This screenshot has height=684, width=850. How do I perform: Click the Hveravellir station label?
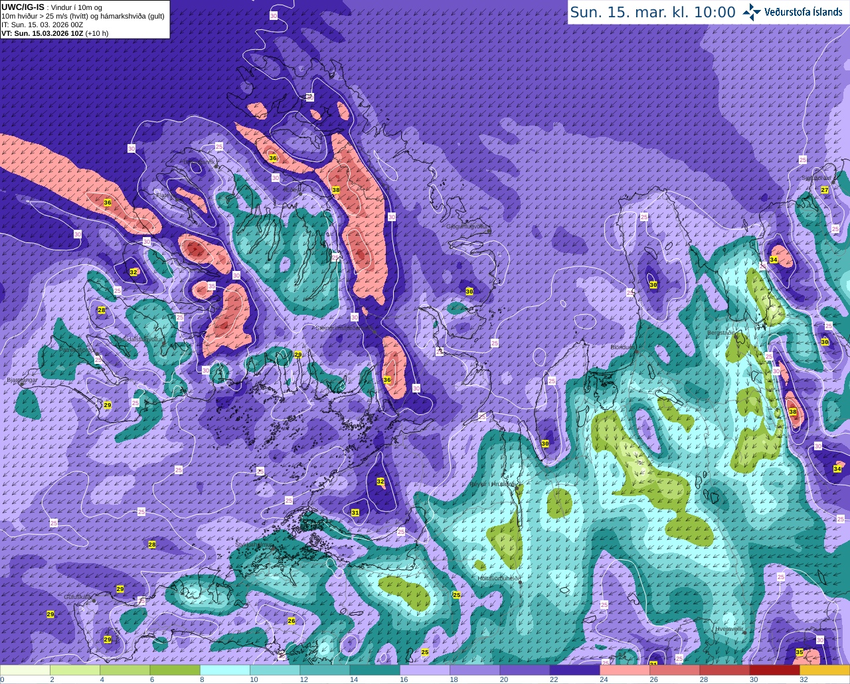tap(730, 628)
